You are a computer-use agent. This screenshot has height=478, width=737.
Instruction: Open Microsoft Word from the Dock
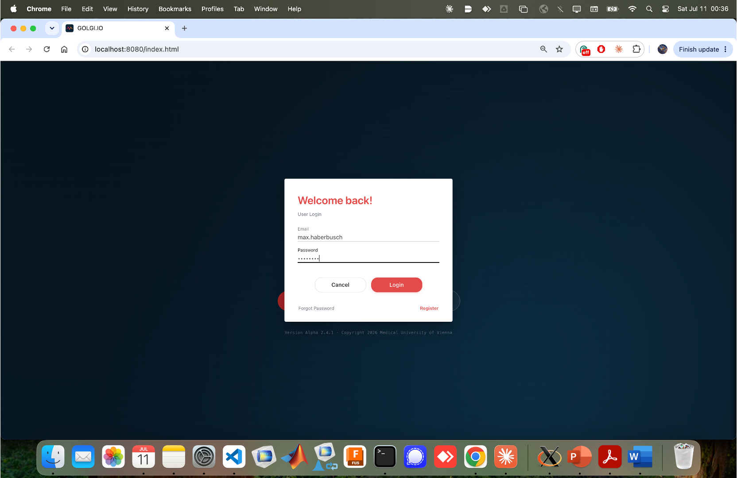640,457
